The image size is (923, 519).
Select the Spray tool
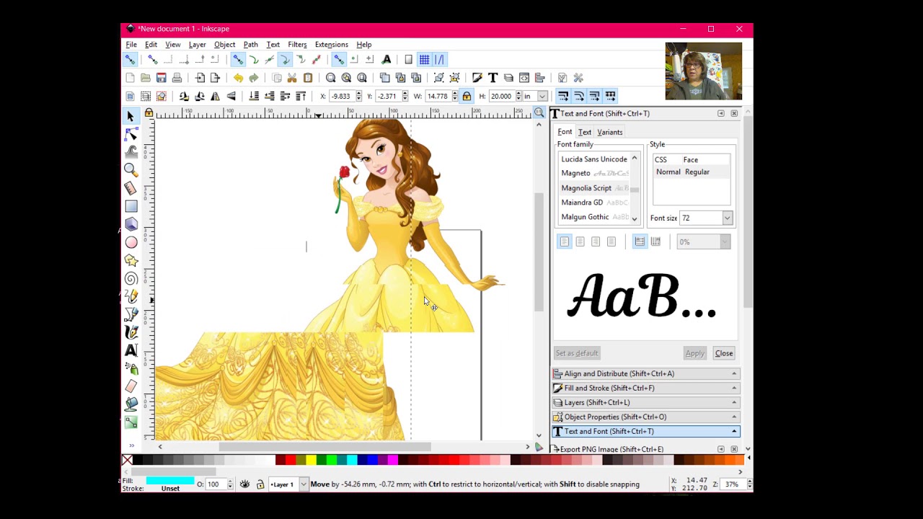(131, 368)
